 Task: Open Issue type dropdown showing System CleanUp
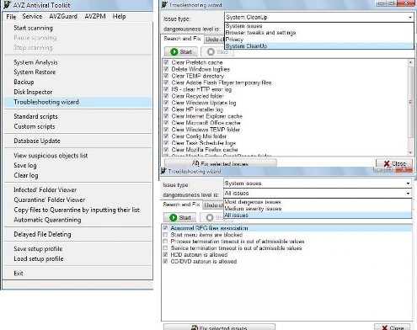tap(319, 18)
